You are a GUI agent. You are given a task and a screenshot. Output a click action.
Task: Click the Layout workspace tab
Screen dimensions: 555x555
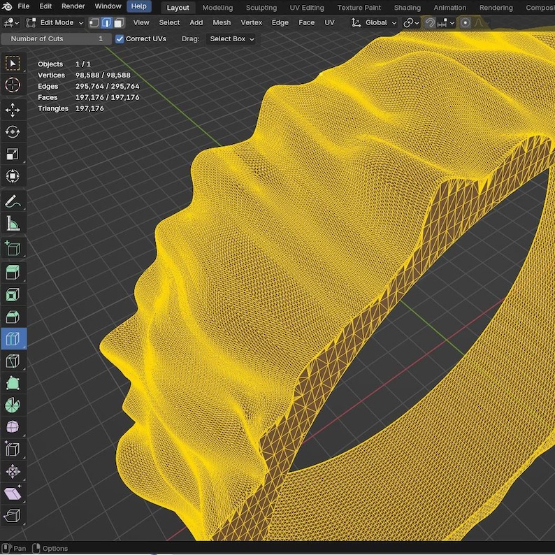(178, 8)
